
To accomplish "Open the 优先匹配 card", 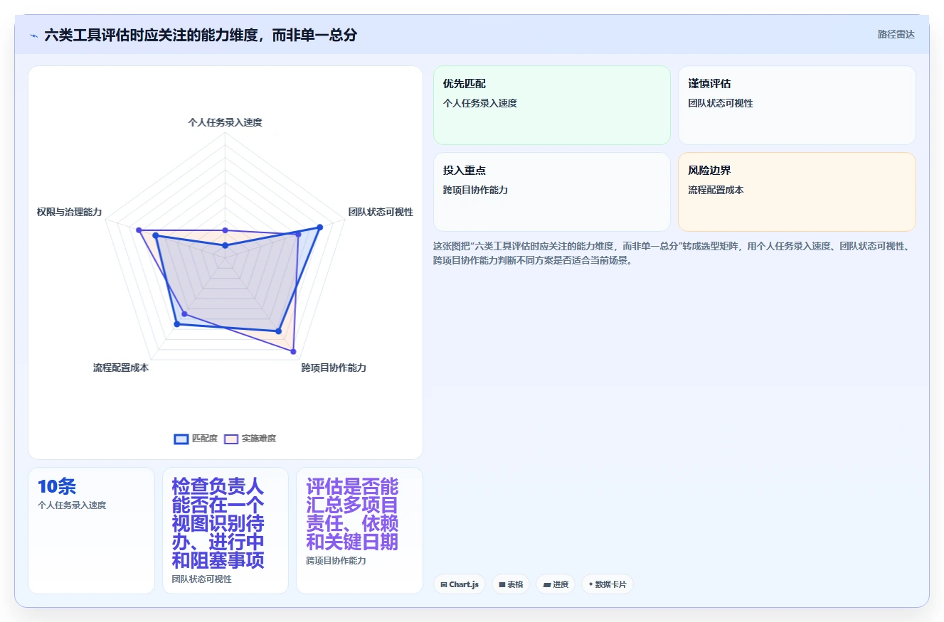I will [552, 105].
